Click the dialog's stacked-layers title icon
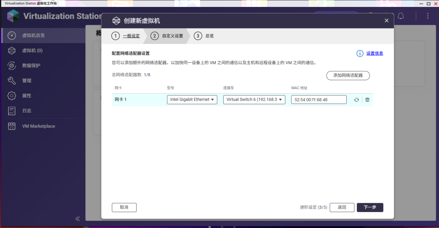 pyautogui.click(x=116, y=20)
